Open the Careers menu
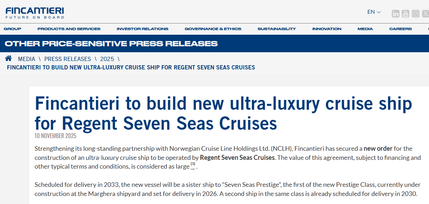Viewport: 429px width, 204px height. [x=400, y=29]
